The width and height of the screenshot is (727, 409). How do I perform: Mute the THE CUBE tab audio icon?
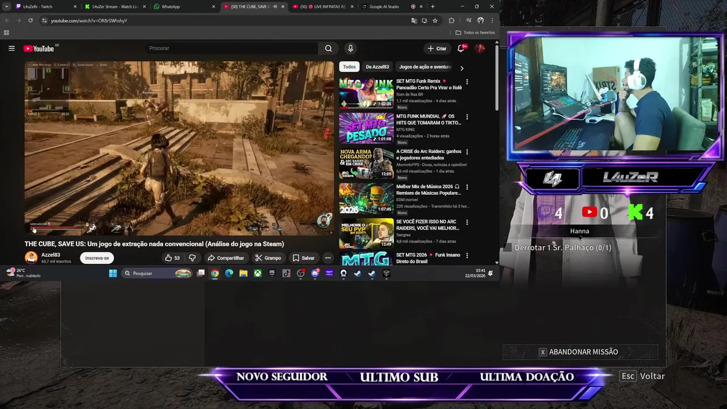tap(275, 7)
